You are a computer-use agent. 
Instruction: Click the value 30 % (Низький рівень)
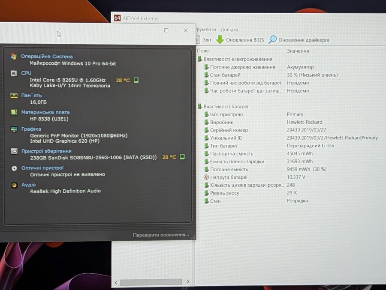pyautogui.click(x=312, y=75)
